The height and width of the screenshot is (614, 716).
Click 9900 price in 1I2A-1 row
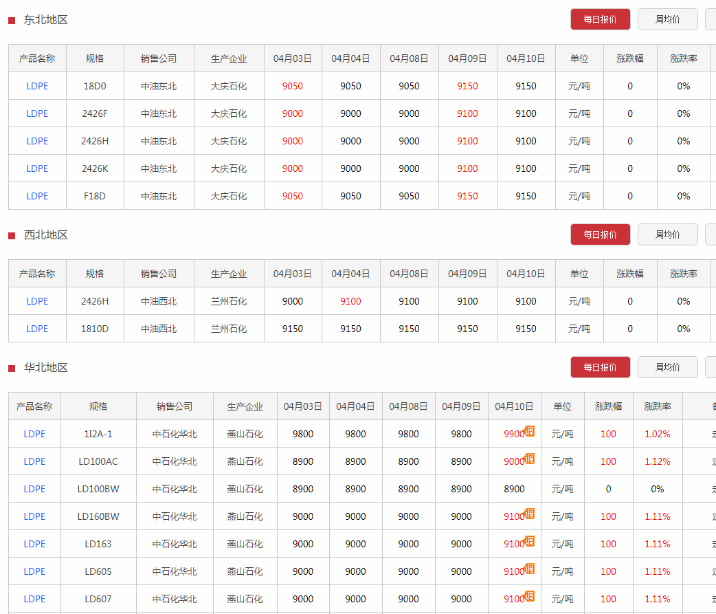[x=514, y=434]
